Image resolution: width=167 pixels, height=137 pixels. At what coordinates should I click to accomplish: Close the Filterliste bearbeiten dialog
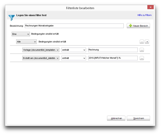(x=150, y=7)
